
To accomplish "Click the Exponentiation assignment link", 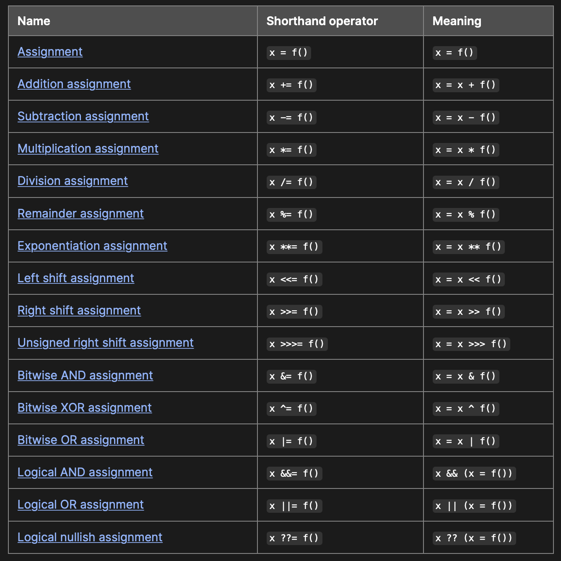I will (x=92, y=246).
